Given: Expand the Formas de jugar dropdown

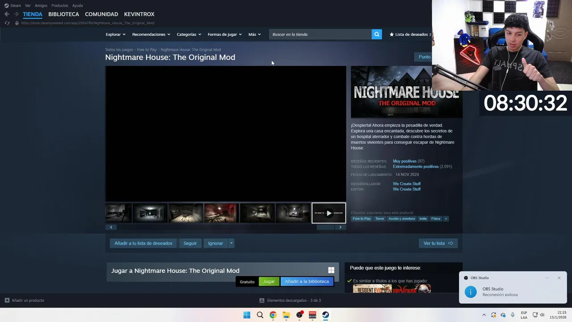Looking at the screenshot, I should tap(224, 34).
